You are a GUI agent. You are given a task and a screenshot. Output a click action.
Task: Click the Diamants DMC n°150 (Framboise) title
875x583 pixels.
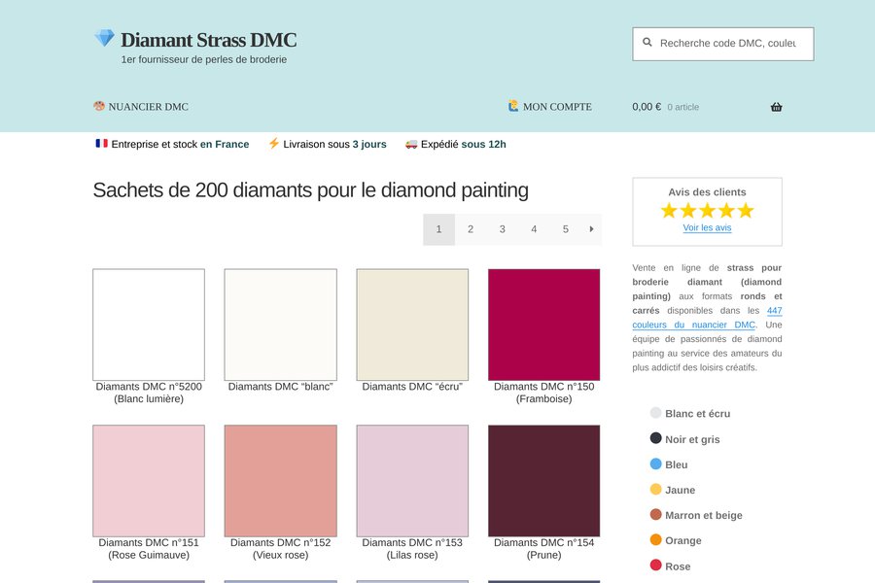click(544, 393)
